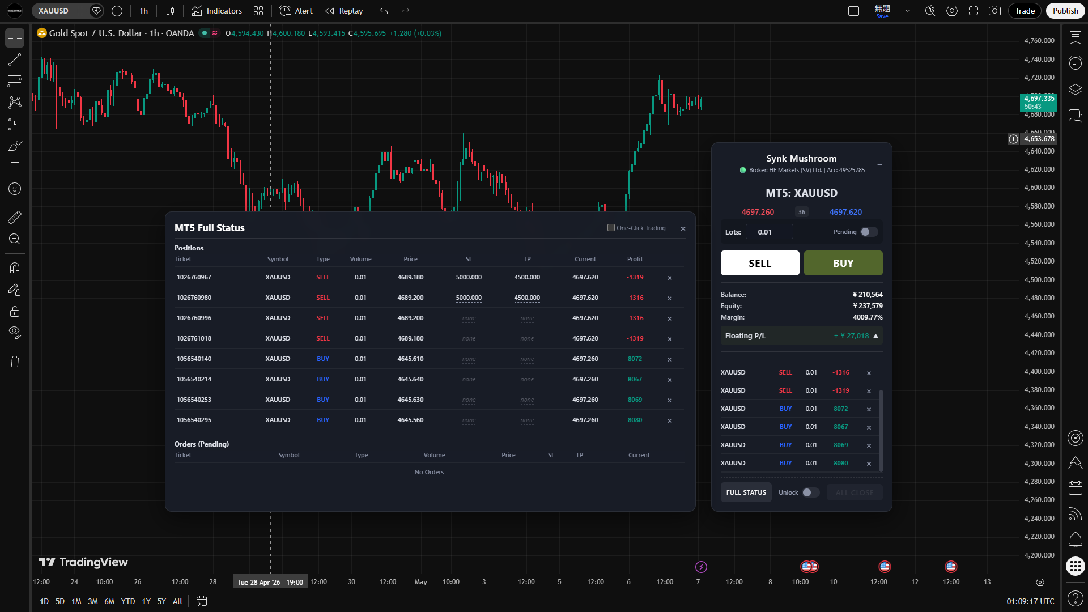Enable the One-Click Trading checkbox
Screen dimensions: 1088x612
pyautogui.click(x=611, y=228)
